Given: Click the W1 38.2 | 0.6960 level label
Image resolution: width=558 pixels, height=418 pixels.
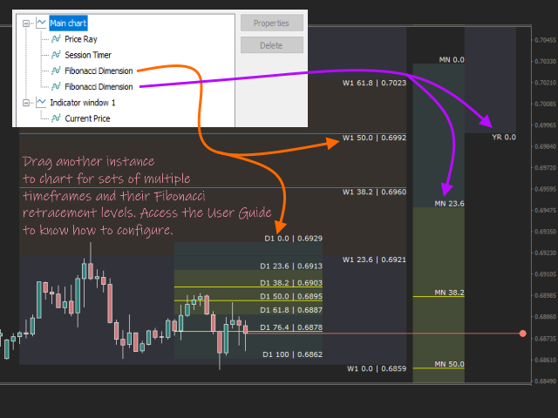Looking at the screenshot, I should coord(374,192).
